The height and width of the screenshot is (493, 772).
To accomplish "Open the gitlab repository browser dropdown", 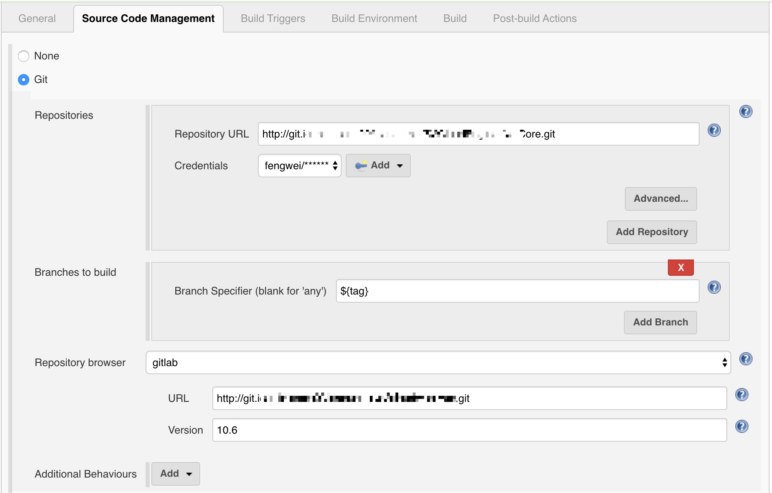I will click(438, 362).
